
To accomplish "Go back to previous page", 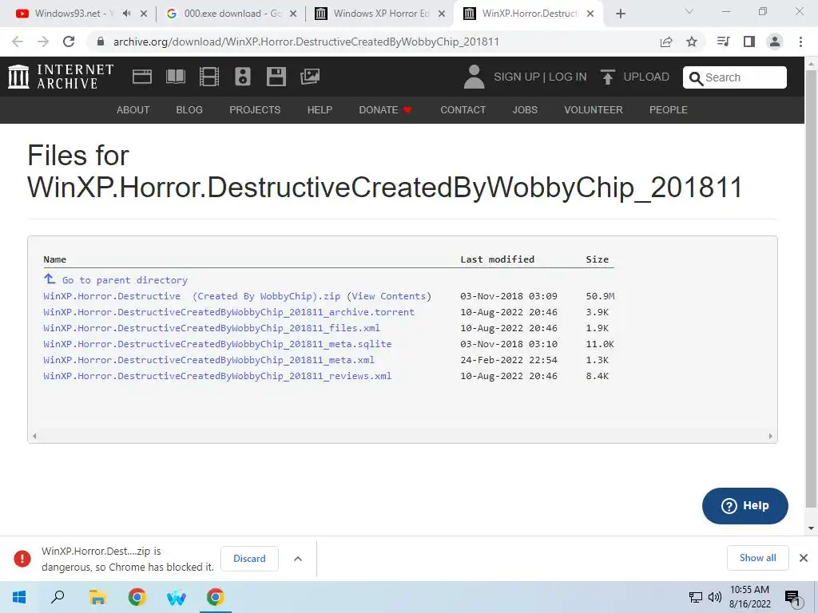I will click(x=18, y=42).
